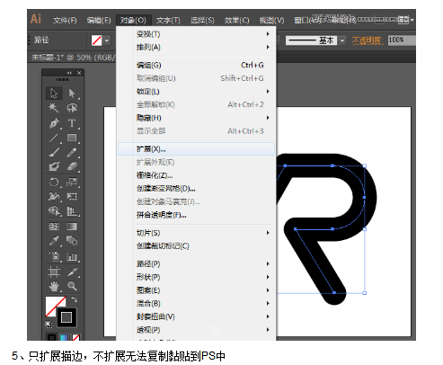
Task: Select the Artboard tool
Action: [x=54, y=272]
